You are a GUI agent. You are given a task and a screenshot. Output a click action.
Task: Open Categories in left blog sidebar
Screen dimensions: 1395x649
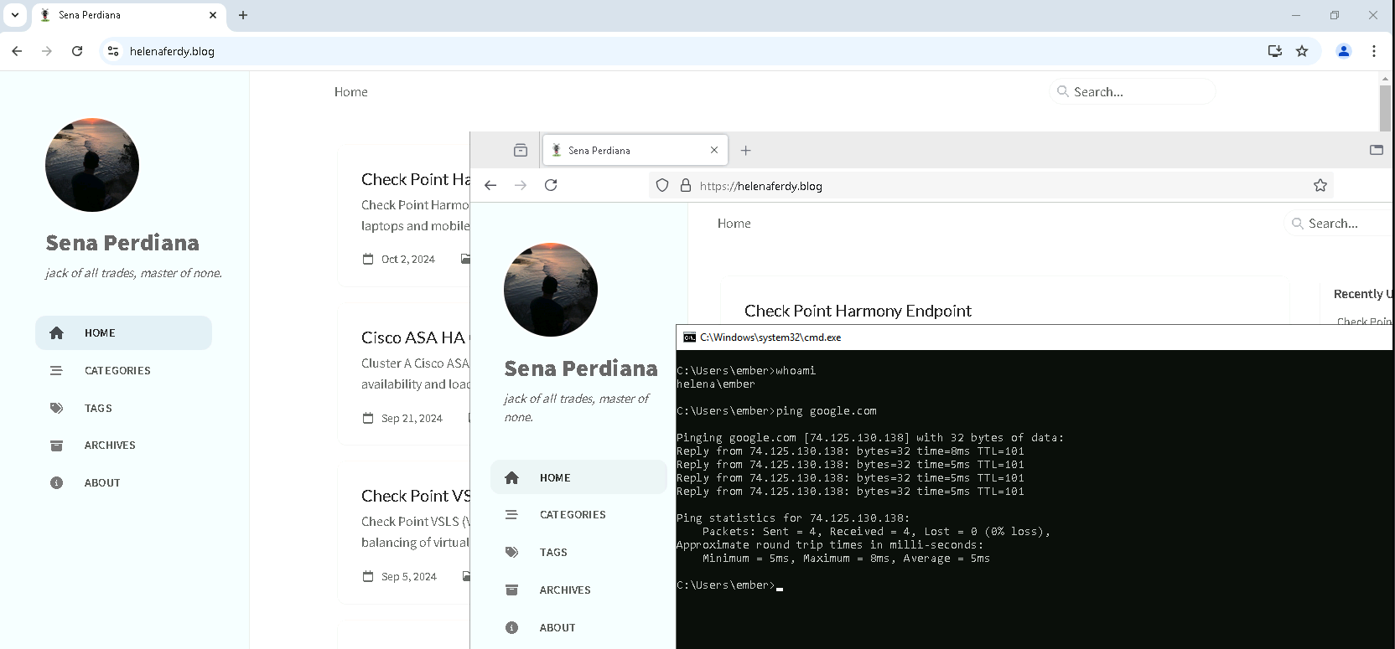point(117,370)
